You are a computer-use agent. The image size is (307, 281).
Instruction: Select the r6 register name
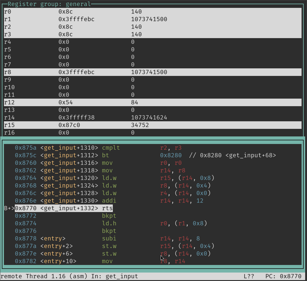tap(8, 57)
